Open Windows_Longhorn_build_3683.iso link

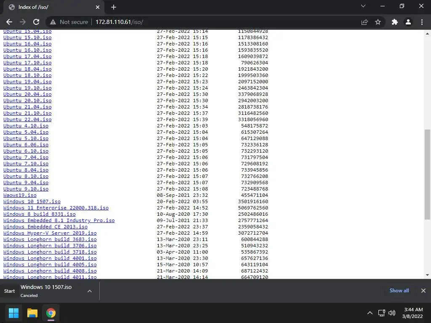tap(50, 239)
